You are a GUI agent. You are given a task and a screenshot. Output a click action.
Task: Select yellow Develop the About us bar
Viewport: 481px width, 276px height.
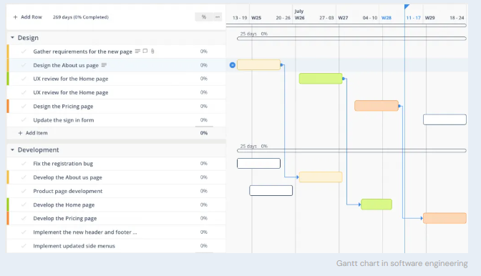(x=321, y=177)
